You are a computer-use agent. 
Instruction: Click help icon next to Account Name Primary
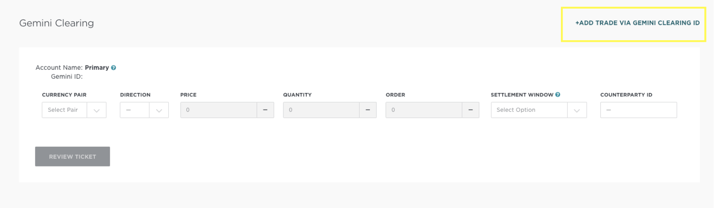113,68
